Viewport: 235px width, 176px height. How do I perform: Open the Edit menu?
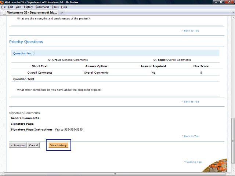coord(10,7)
